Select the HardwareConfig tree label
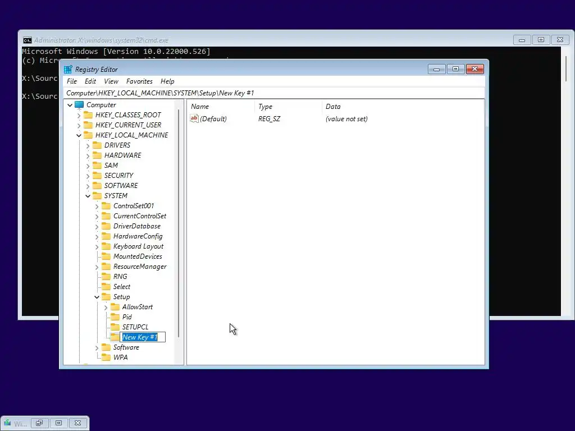Screen dimensions: 575x431 [138, 236]
